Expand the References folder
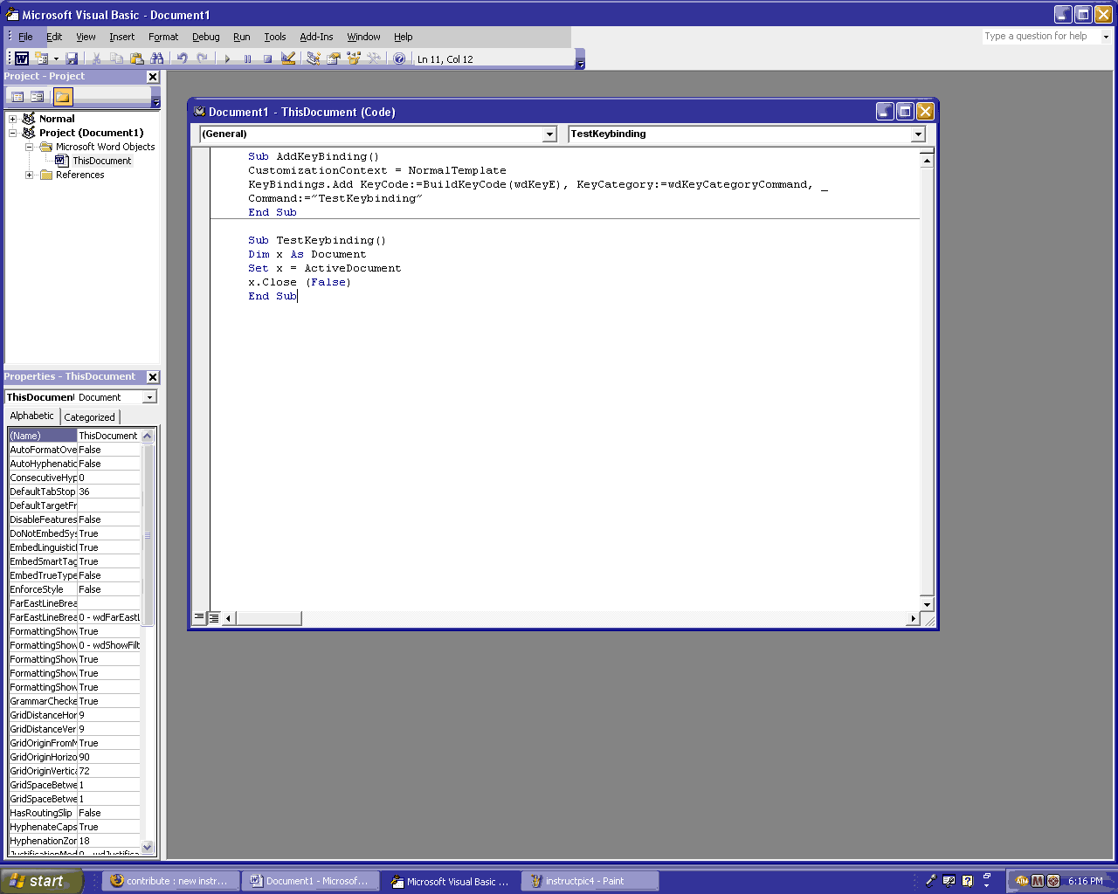The image size is (1118, 894). tap(28, 175)
